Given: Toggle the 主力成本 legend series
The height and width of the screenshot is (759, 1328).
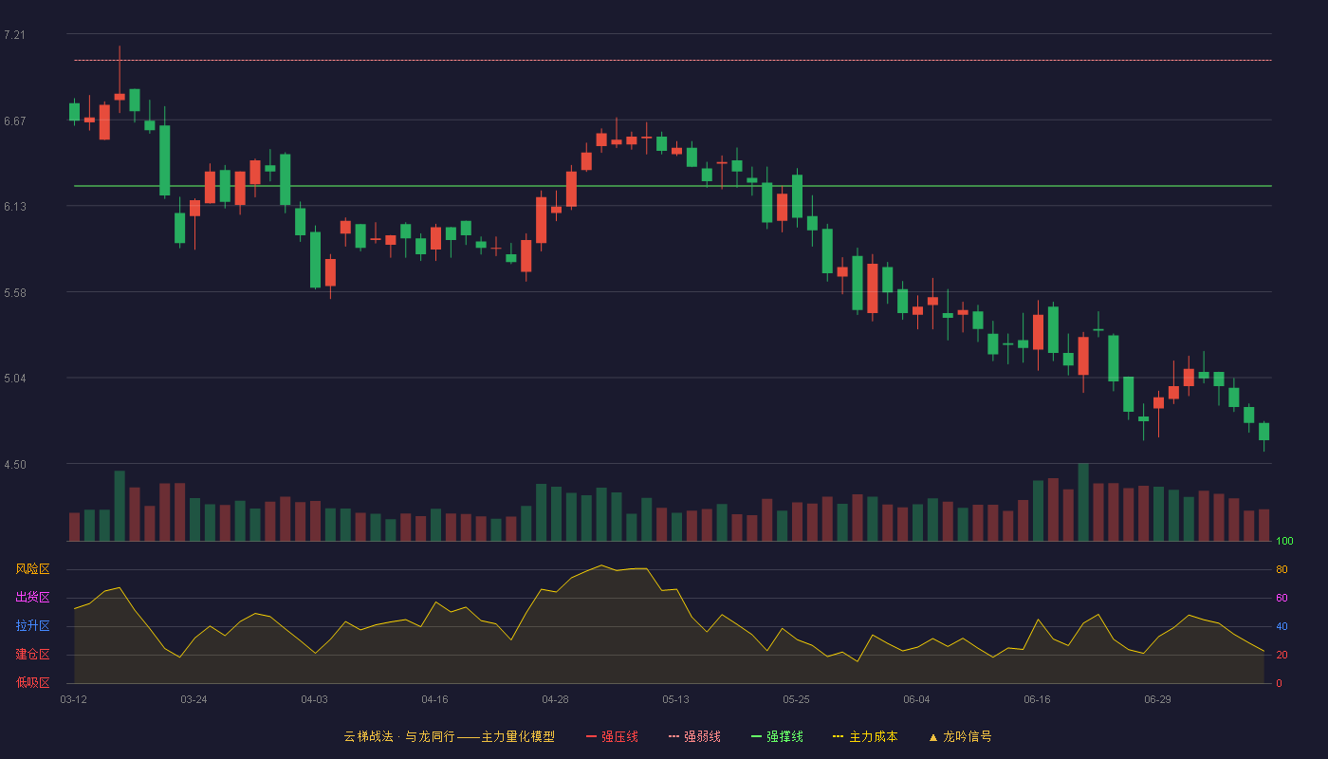Looking at the screenshot, I should [865, 736].
